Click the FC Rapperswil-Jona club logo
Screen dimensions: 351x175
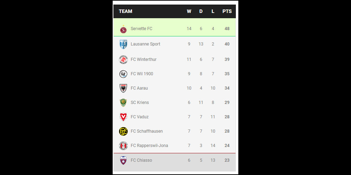click(x=123, y=146)
